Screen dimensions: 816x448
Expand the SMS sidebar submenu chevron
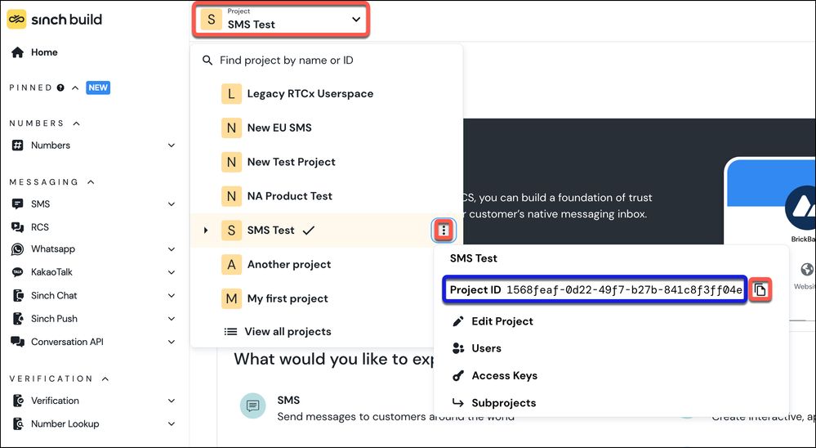point(172,204)
